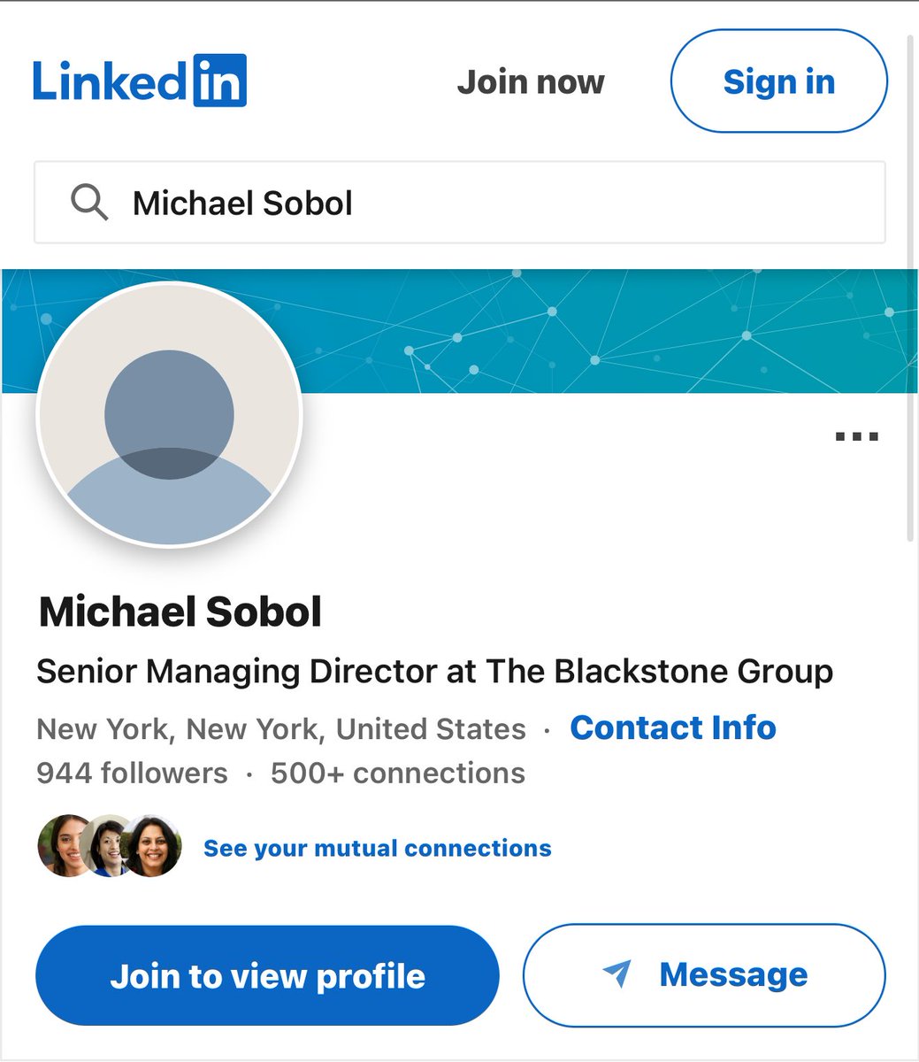This screenshot has height=1062, width=919.
Task: Open See your mutual connections link
Action: point(378,848)
